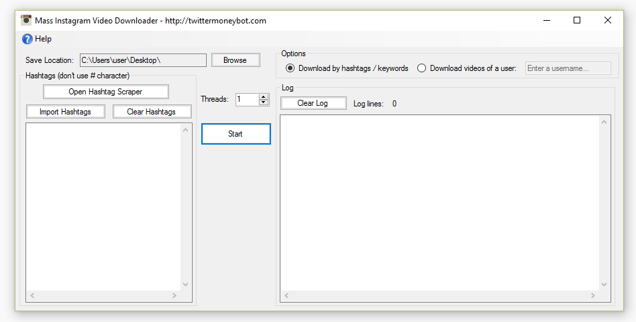The width and height of the screenshot is (636, 322).
Task: Increase thread count with up arrow
Action: [x=264, y=96]
